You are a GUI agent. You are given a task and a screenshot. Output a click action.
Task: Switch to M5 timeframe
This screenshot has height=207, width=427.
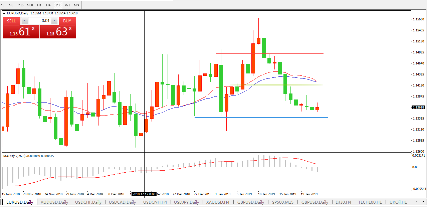tap(11, 5)
